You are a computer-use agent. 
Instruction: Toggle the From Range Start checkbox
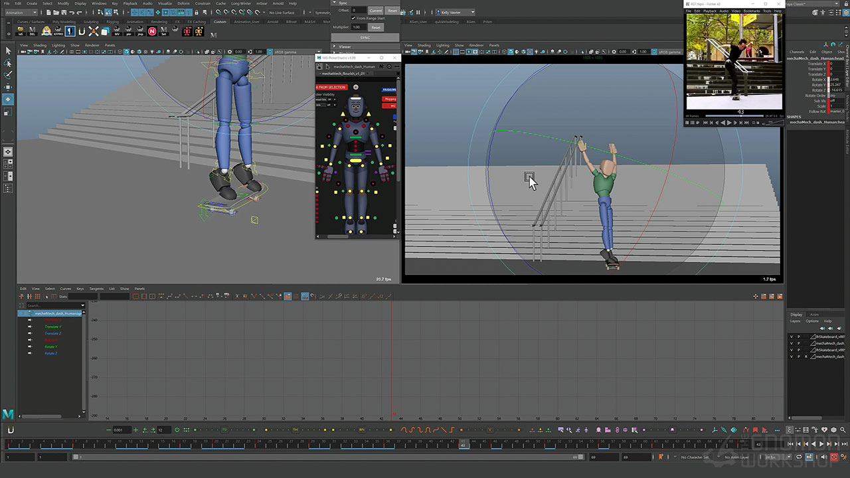pyautogui.click(x=353, y=19)
